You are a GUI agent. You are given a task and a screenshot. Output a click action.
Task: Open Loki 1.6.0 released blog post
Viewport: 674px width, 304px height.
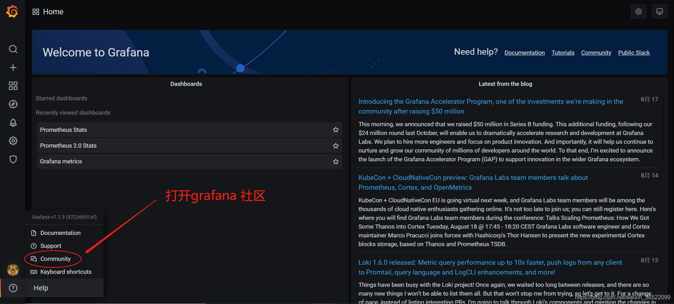coord(490,267)
